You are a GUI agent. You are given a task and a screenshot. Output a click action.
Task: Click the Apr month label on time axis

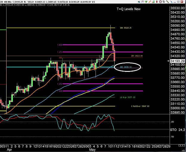click(9, 150)
